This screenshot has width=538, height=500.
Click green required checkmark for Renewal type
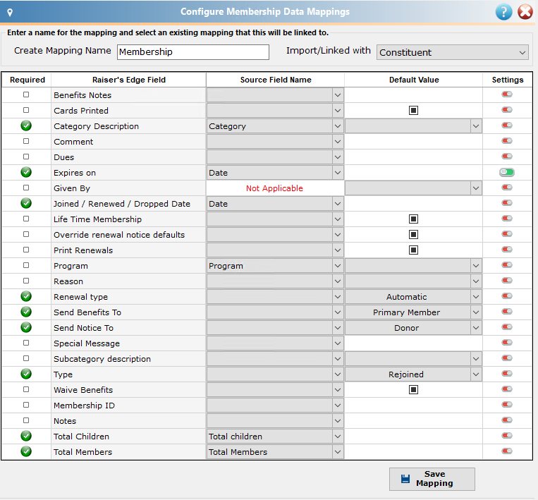(x=26, y=296)
